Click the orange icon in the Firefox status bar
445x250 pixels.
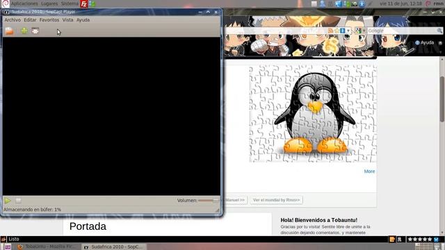click(x=392, y=240)
